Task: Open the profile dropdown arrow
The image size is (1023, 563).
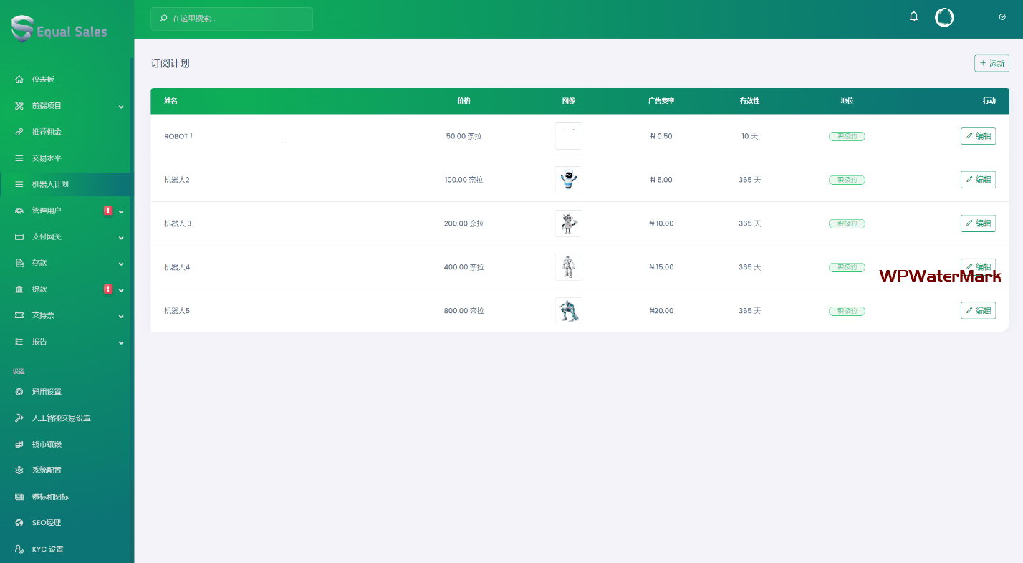Action: coord(1002,17)
